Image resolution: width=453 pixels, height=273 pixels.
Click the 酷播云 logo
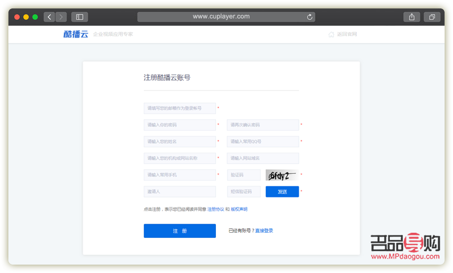tap(75, 35)
